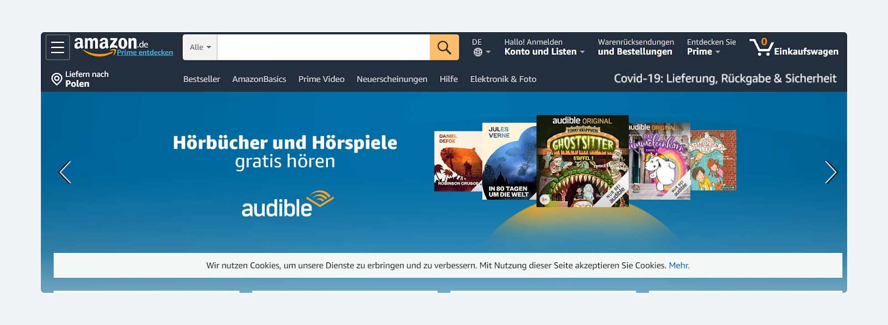The width and height of the screenshot is (888, 325).
Task: Open the Alle search category dropdown
Action: click(x=200, y=47)
